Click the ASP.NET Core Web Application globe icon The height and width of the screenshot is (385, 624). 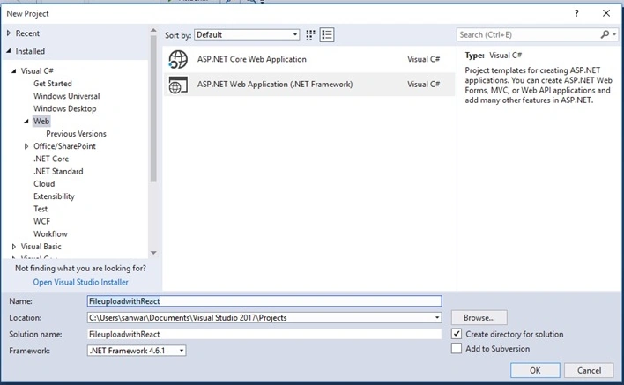coord(178,59)
